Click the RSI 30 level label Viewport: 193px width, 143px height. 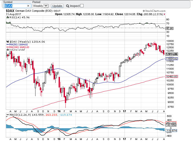click(168, 32)
